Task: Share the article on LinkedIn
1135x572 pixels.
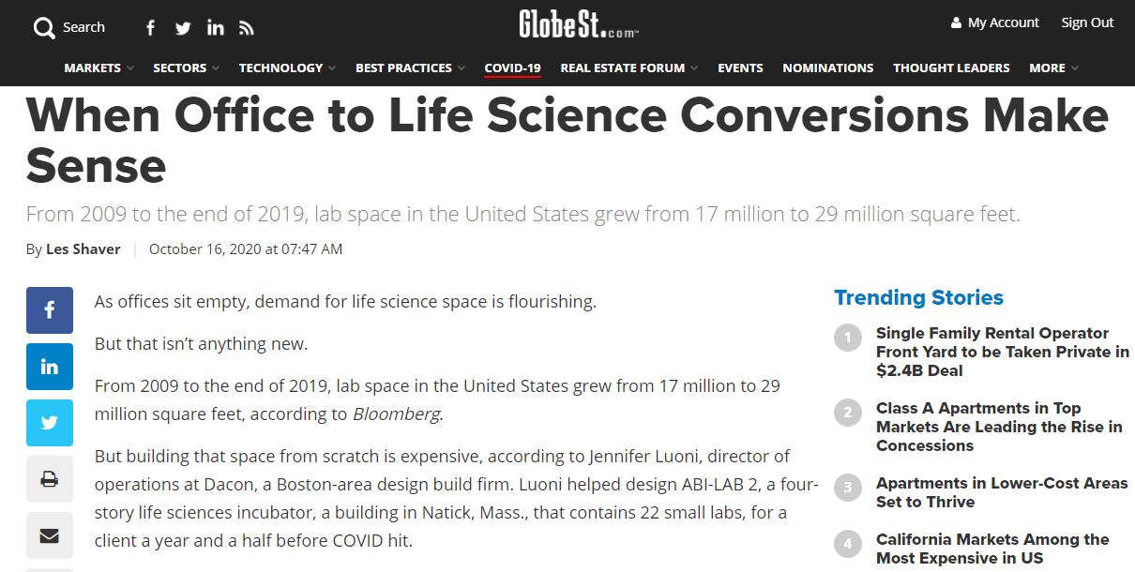Action: click(x=49, y=366)
